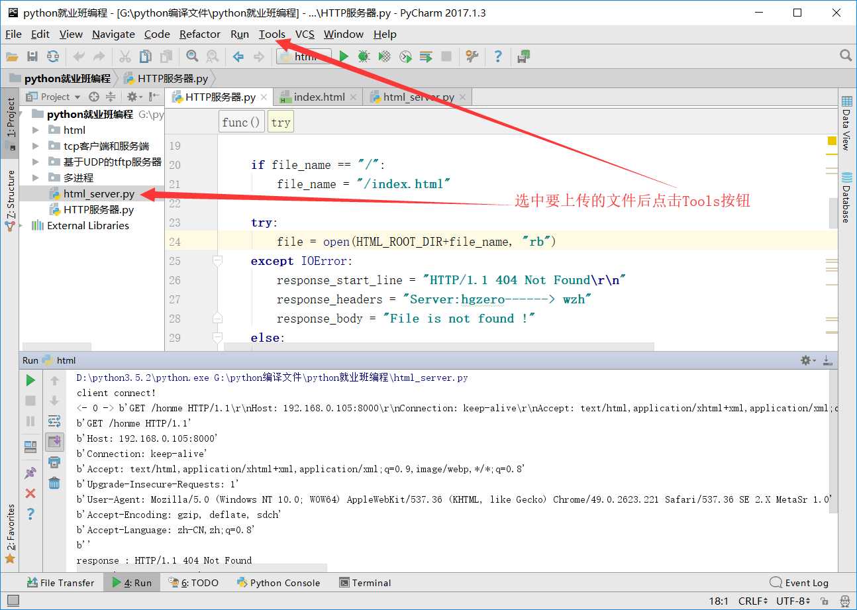The width and height of the screenshot is (857, 610).
Task: Open the File menu
Action: point(13,34)
